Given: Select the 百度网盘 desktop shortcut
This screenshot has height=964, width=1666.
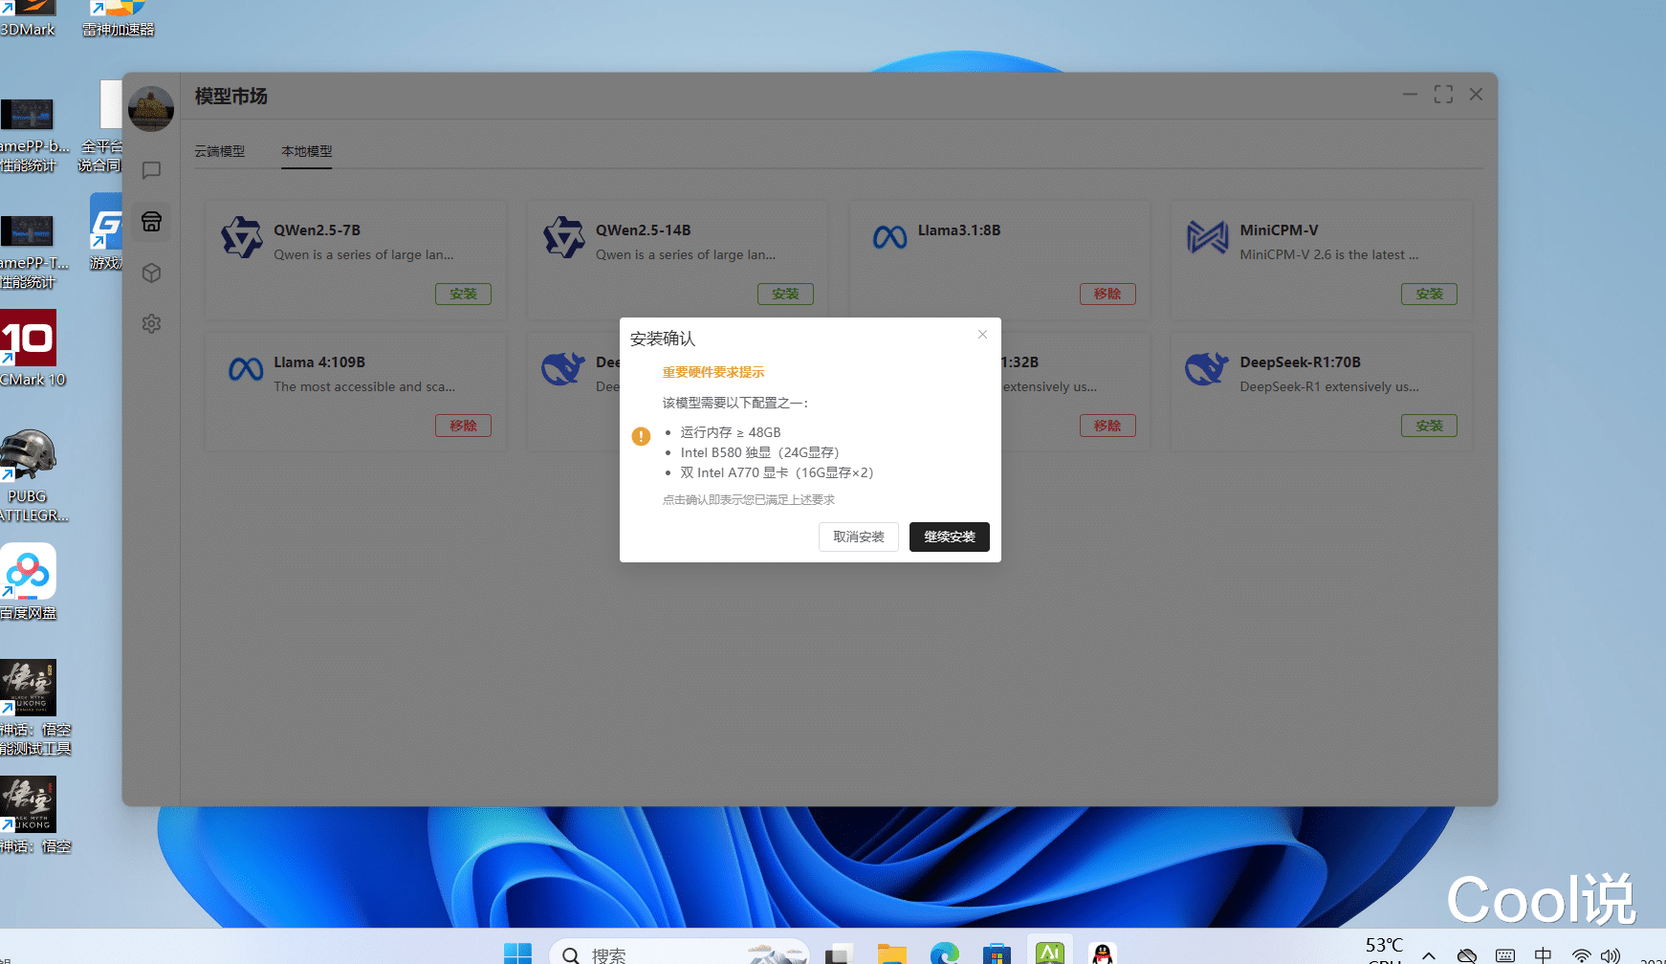Looking at the screenshot, I should [29, 581].
